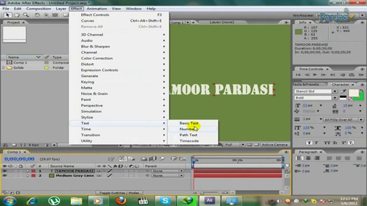Choose Path Text from Text submenu
367x206 pixels.
(x=188, y=135)
